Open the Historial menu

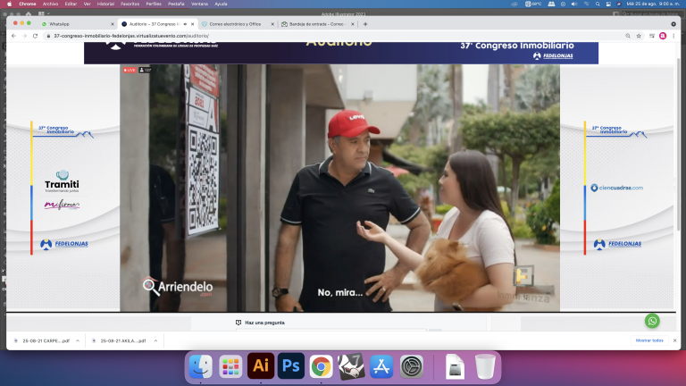105,4
